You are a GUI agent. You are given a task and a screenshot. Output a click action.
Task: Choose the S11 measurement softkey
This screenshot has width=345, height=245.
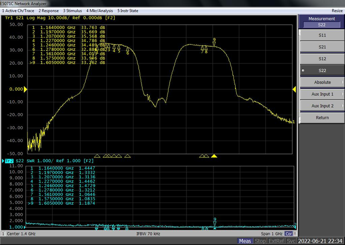pos(322,35)
